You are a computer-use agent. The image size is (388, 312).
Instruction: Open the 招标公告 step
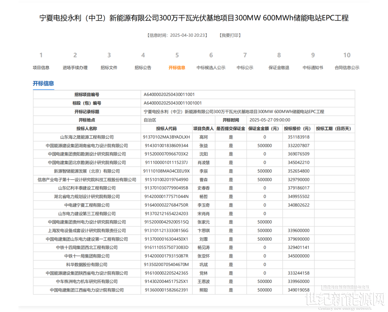pyautogui.click(x=143, y=68)
